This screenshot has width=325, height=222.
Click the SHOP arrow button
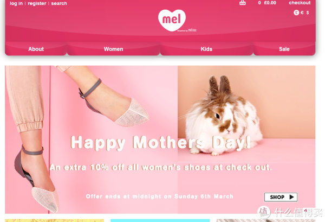pyautogui.click(x=281, y=197)
